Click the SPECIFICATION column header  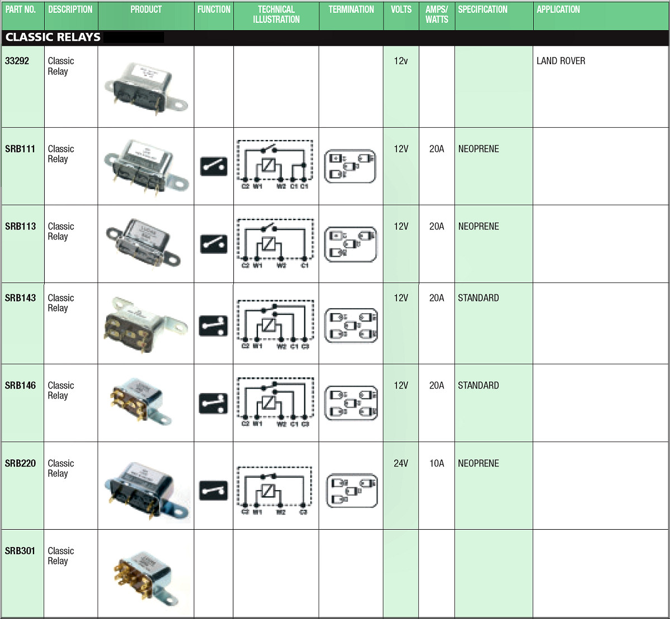[483, 9]
